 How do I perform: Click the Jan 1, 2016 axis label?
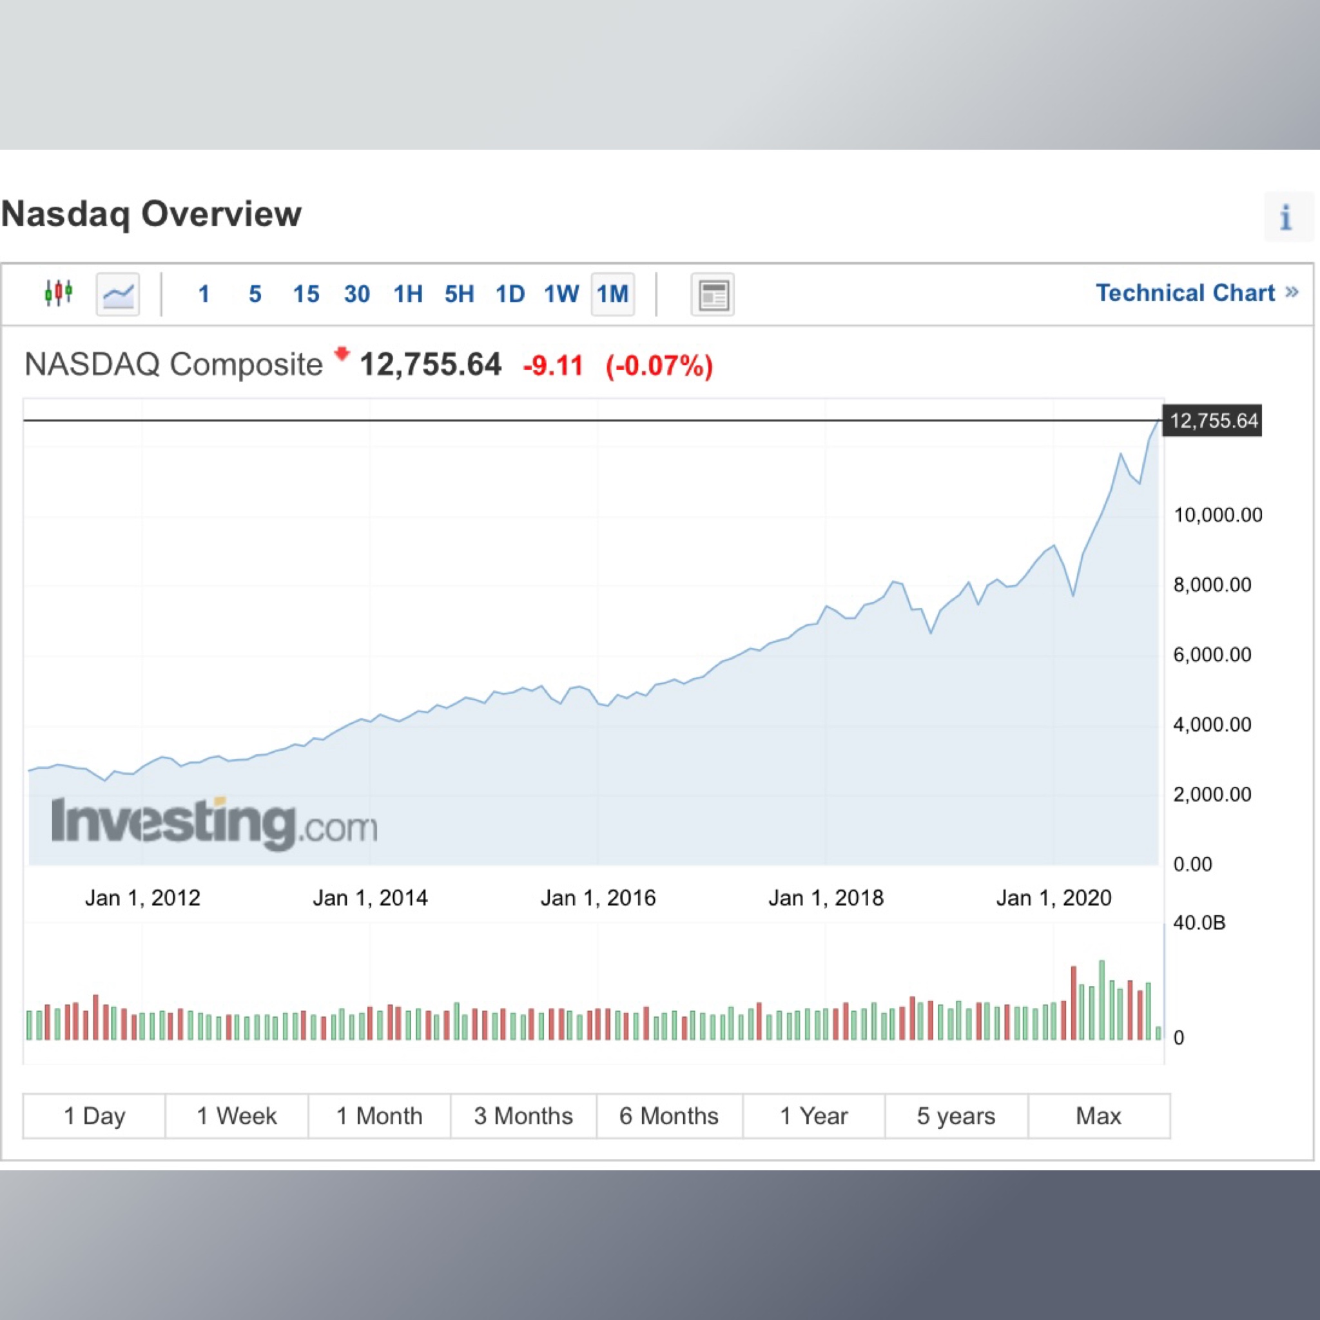tap(598, 898)
